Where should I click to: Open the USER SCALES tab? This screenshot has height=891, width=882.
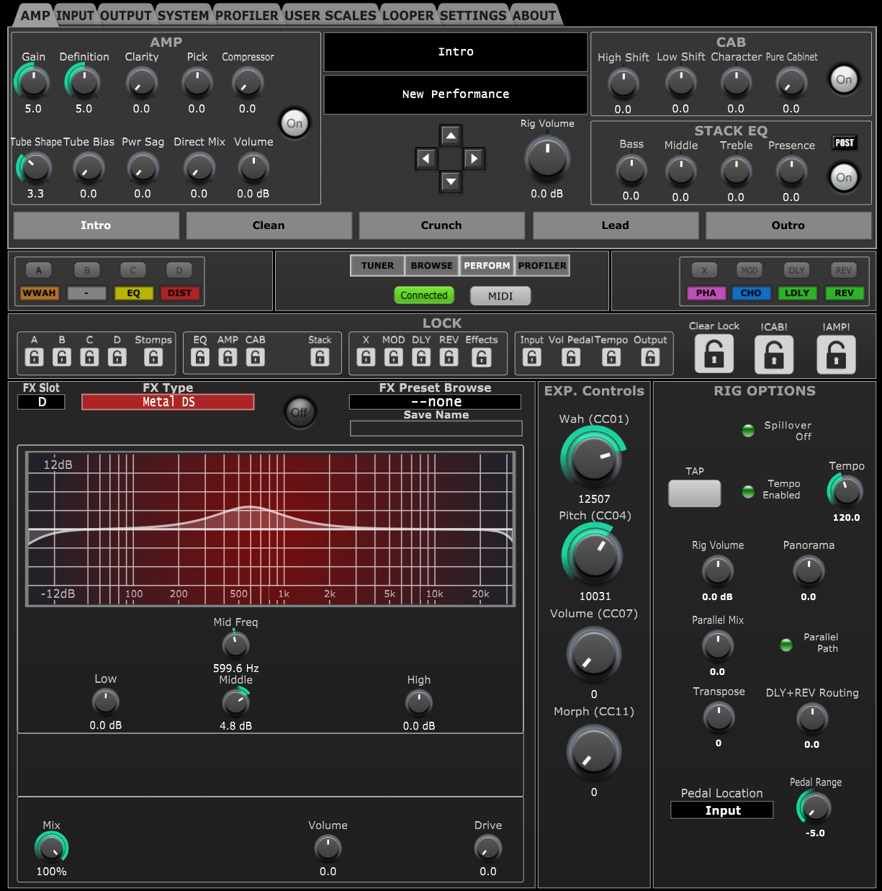(330, 15)
